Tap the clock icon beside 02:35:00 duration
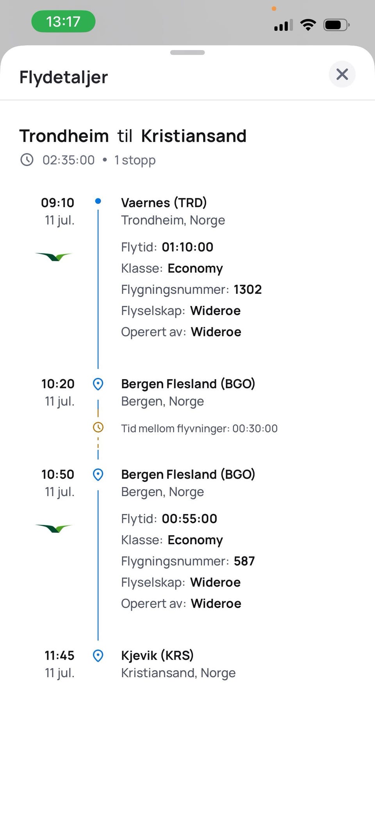Image resolution: width=375 pixels, height=813 pixels. click(x=27, y=160)
